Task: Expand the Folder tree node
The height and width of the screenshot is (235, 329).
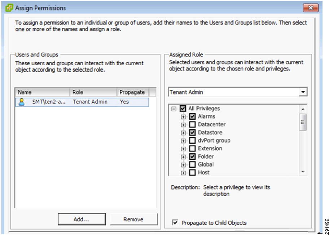Action: click(183, 157)
